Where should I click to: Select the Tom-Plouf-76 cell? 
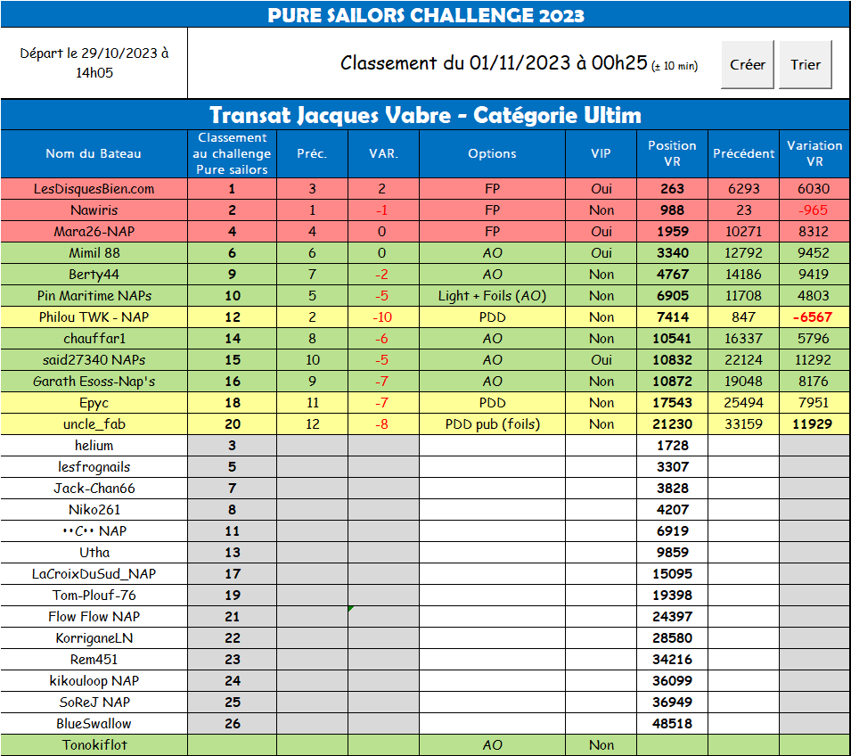tap(94, 596)
